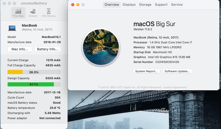Close the About This Mac window
221x129 pixels.
[73, 5]
